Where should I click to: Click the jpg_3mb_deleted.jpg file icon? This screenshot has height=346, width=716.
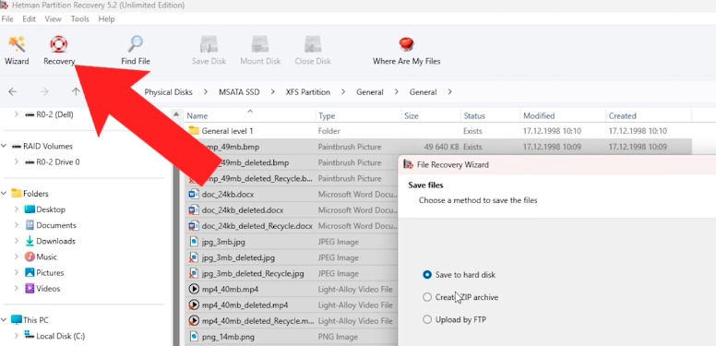tap(194, 257)
